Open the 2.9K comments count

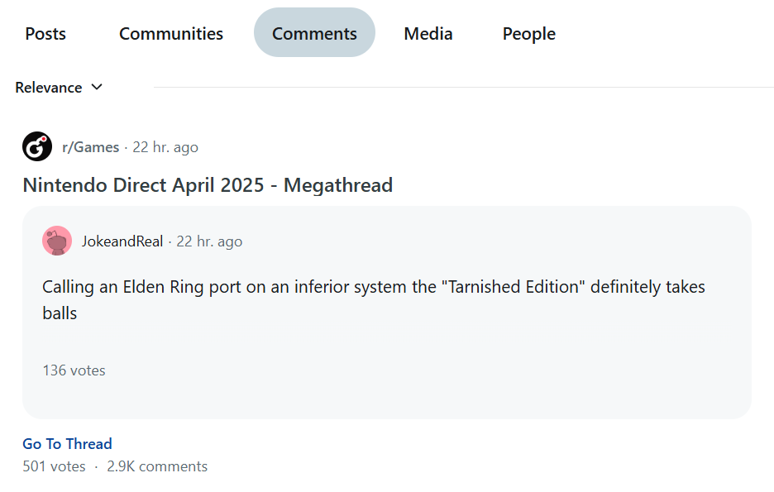pos(157,466)
